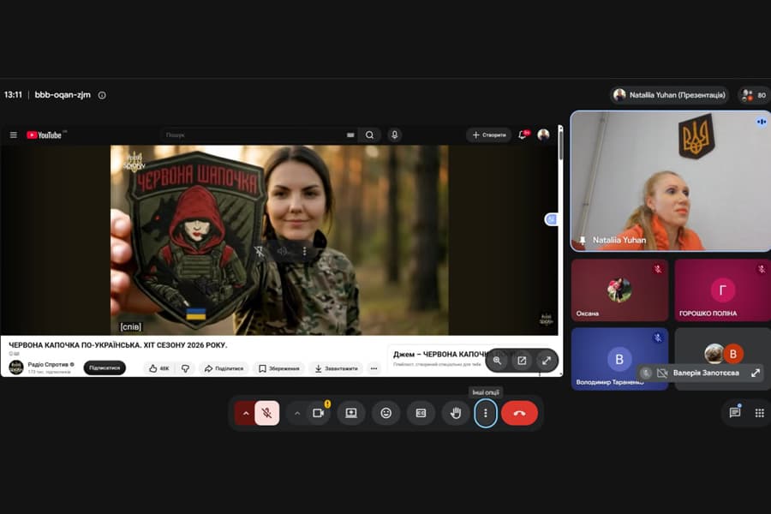Go to the YouTube home logo
The width and height of the screenshot is (771, 514).
[45, 134]
